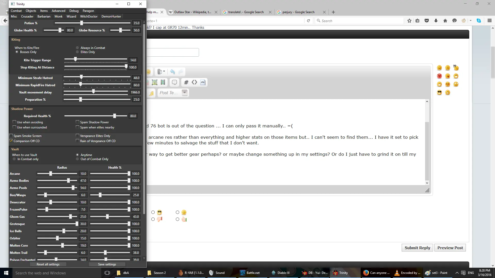This screenshot has width=495, height=278.
Task: Click the Skype extension icon
Action: pos(479,21)
